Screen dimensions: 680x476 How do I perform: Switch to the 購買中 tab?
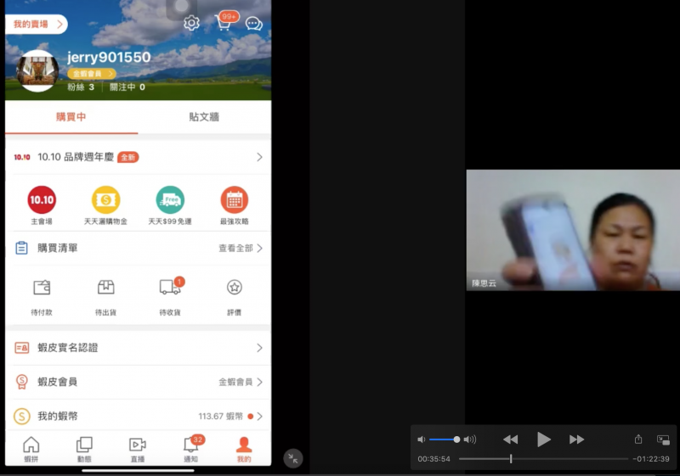pyautogui.click(x=71, y=117)
